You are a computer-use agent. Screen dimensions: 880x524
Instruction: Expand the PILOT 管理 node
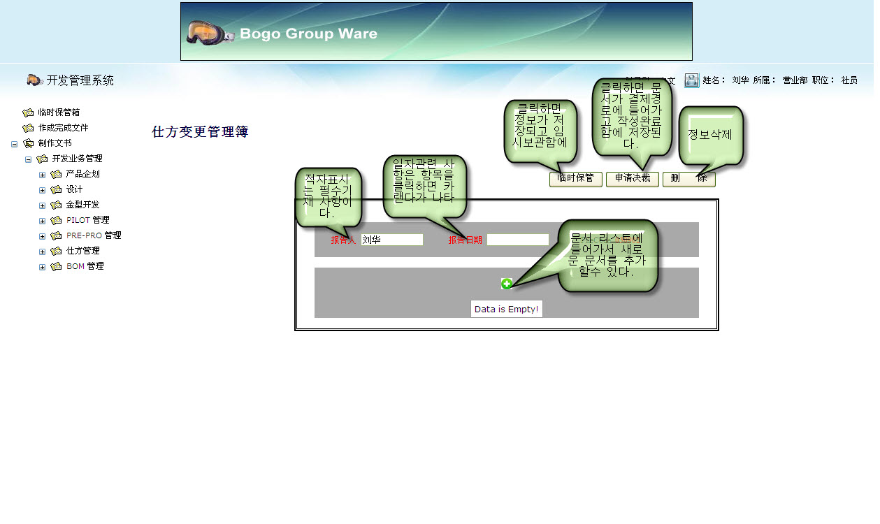coord(42,221)
